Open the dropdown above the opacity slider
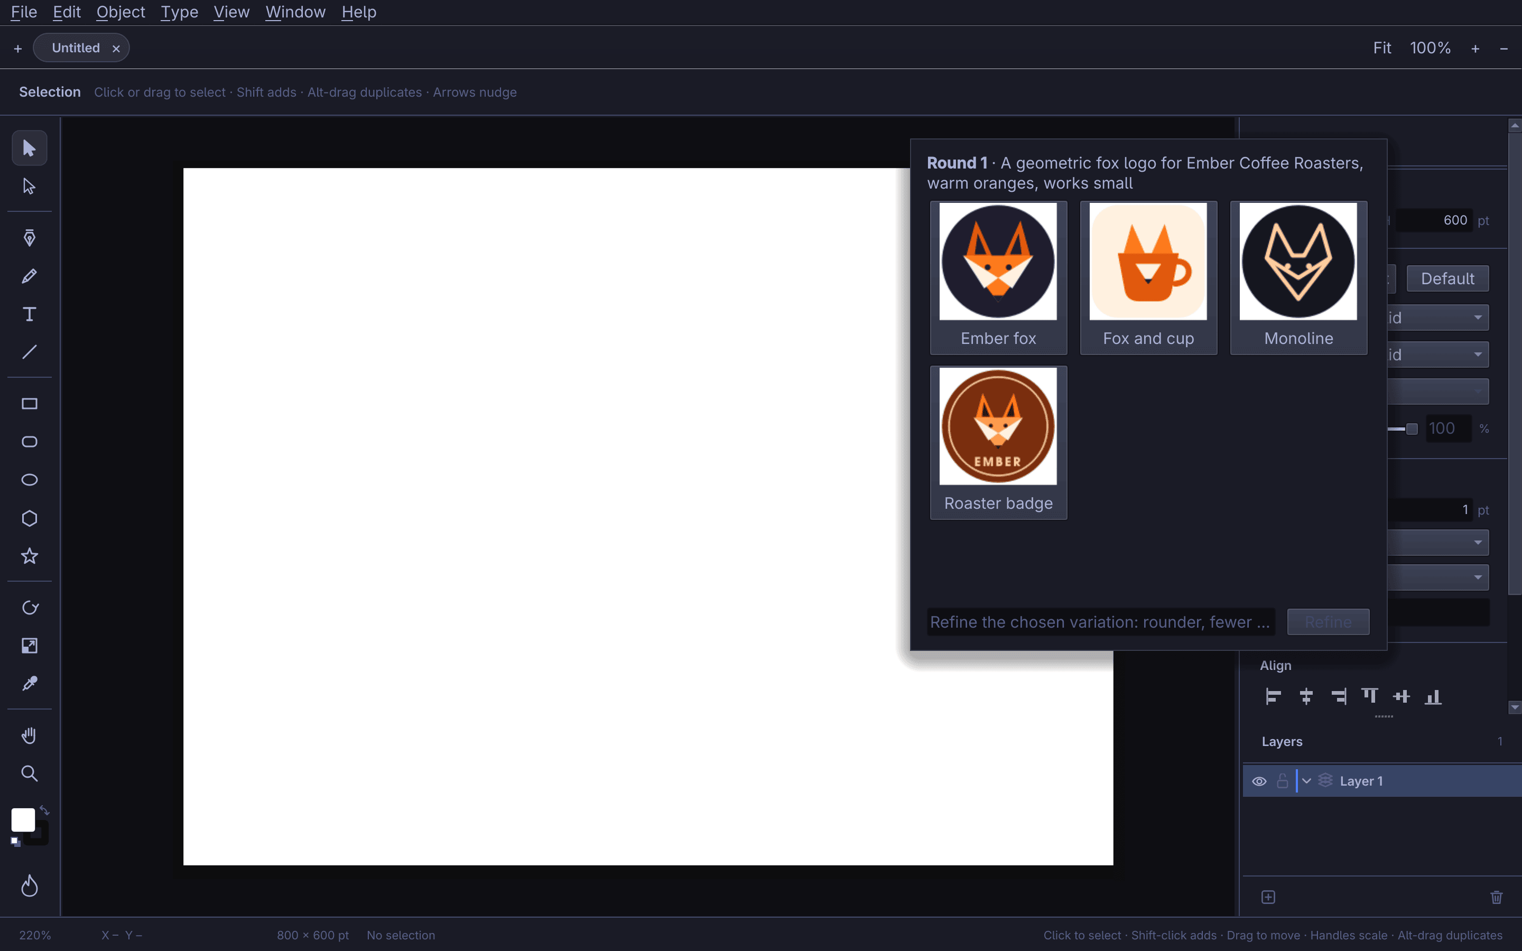The width and height of the screenshot is (1522, 951). click(1439, 391)
